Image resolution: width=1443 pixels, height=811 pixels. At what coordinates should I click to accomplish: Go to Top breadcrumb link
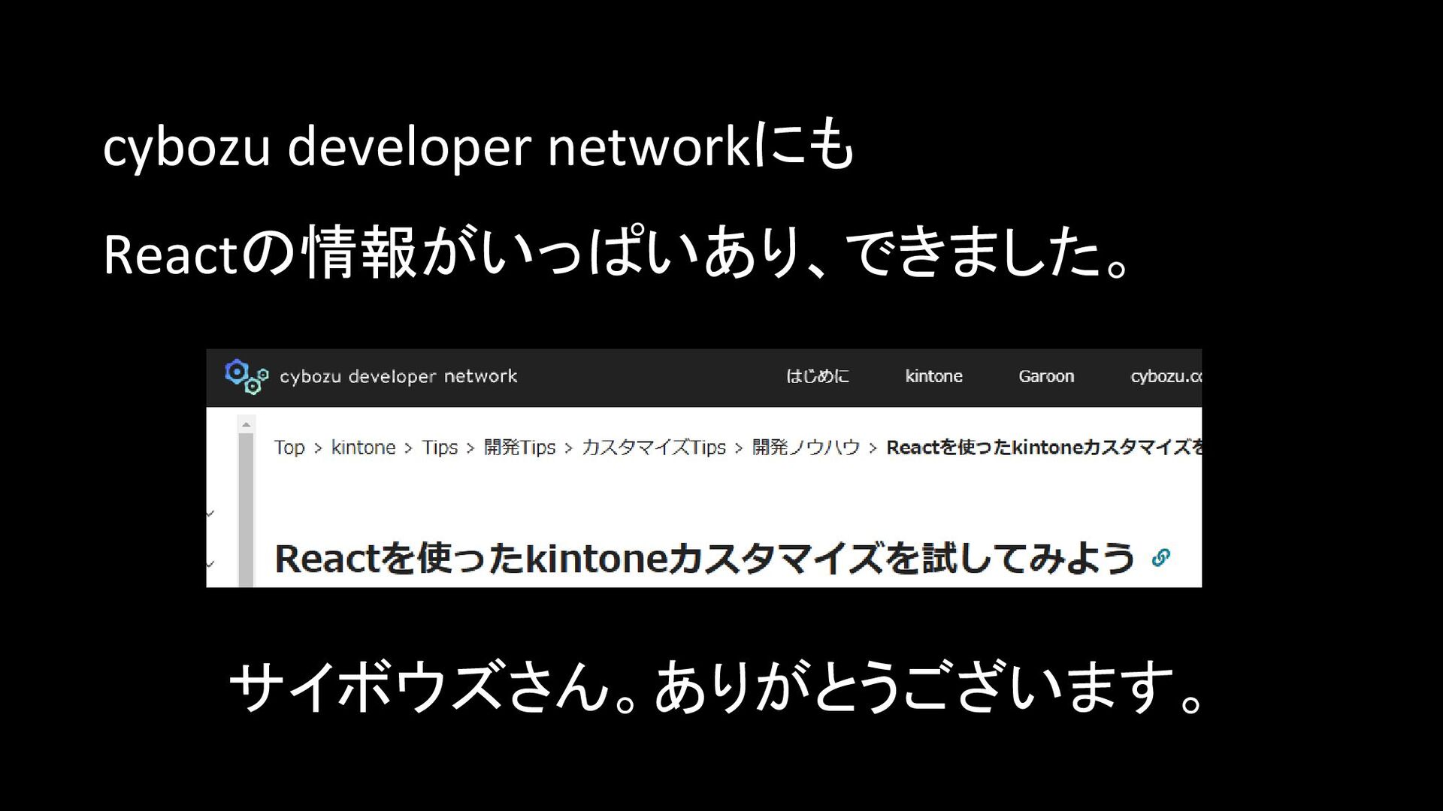(289, 448)
